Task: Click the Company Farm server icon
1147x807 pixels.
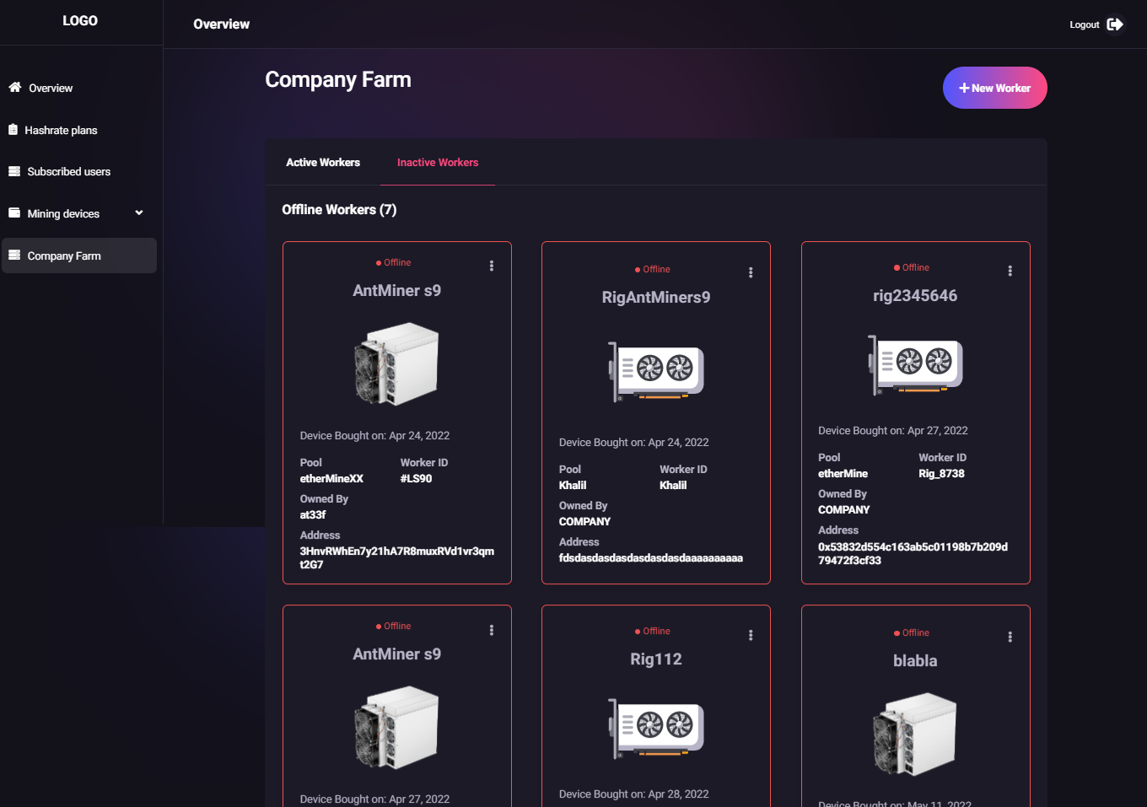Action: tap(13, 255)
